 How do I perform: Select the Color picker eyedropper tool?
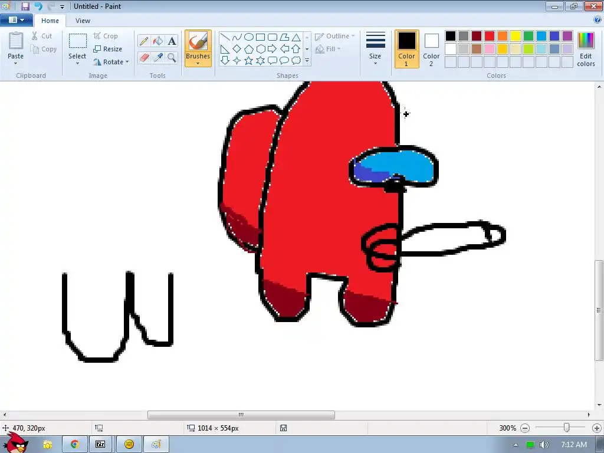tap(158, 57)
